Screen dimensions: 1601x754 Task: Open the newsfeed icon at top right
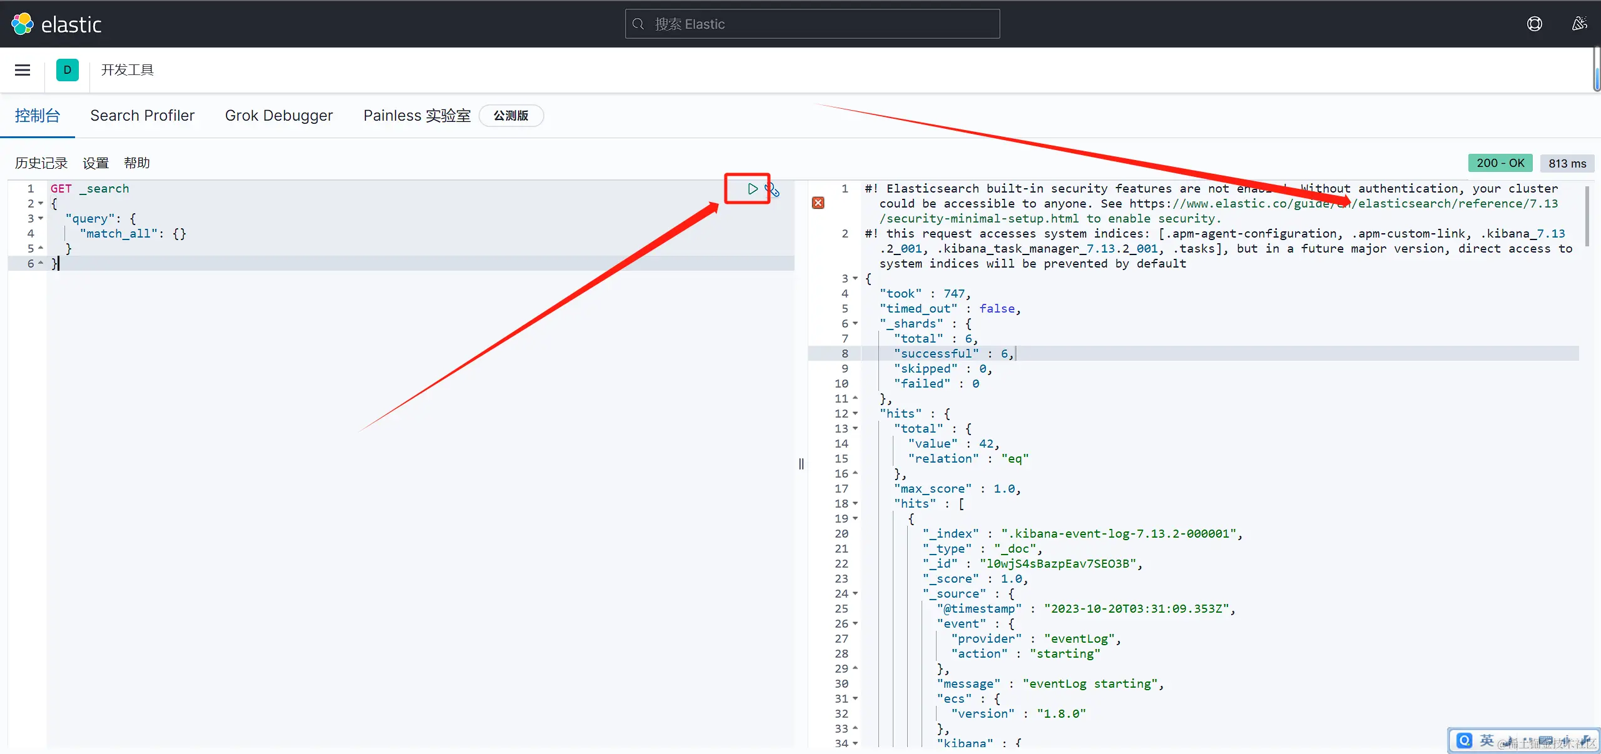1579,24
